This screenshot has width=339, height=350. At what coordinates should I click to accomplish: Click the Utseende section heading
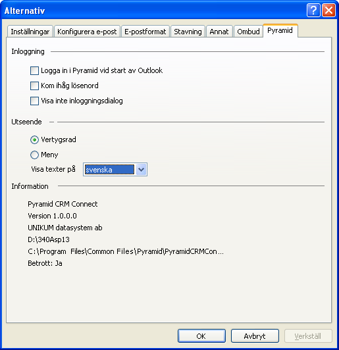coord(26,122)
